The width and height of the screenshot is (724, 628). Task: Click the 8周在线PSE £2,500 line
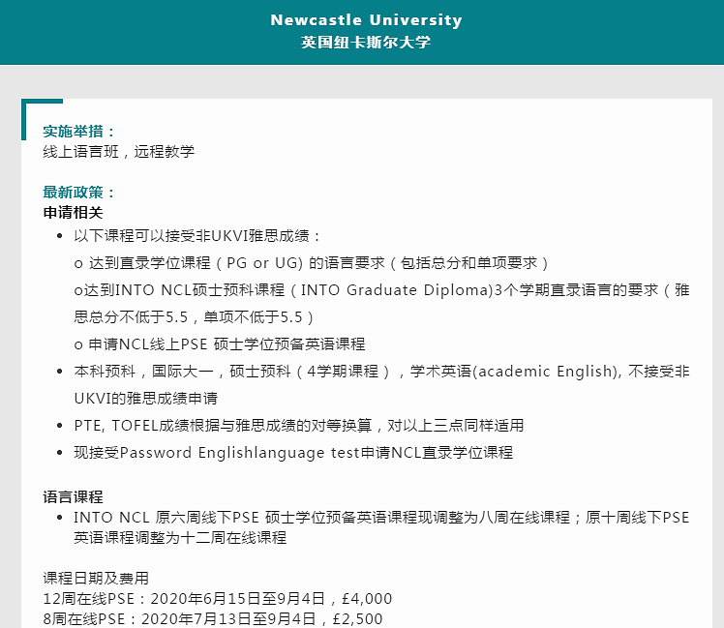213,618
